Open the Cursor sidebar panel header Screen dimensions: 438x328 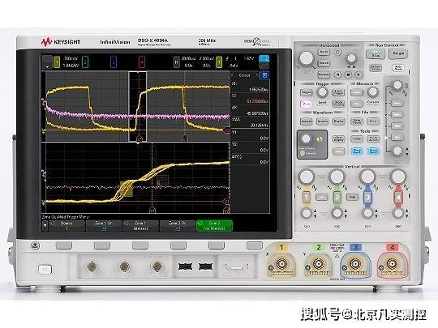(245, 75)
